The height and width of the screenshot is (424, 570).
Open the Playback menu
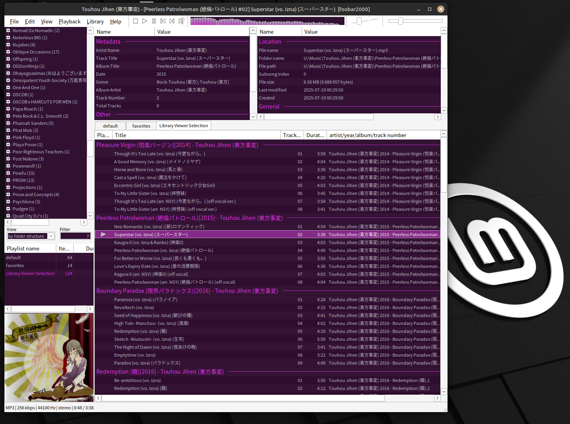[69, 21]
